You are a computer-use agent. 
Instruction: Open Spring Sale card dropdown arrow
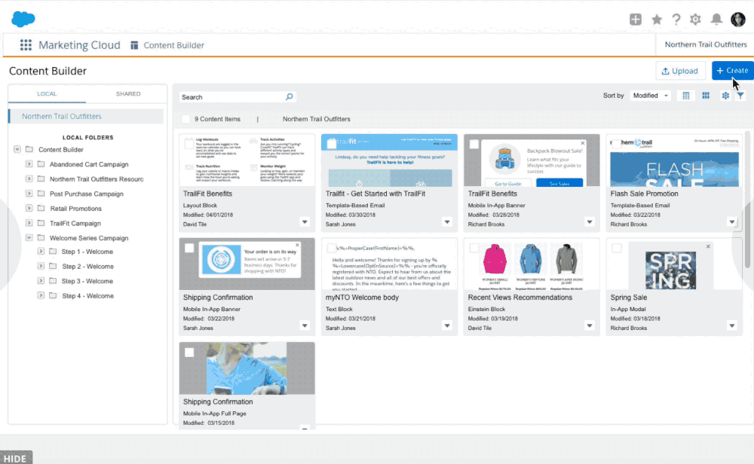coord(731,325)
